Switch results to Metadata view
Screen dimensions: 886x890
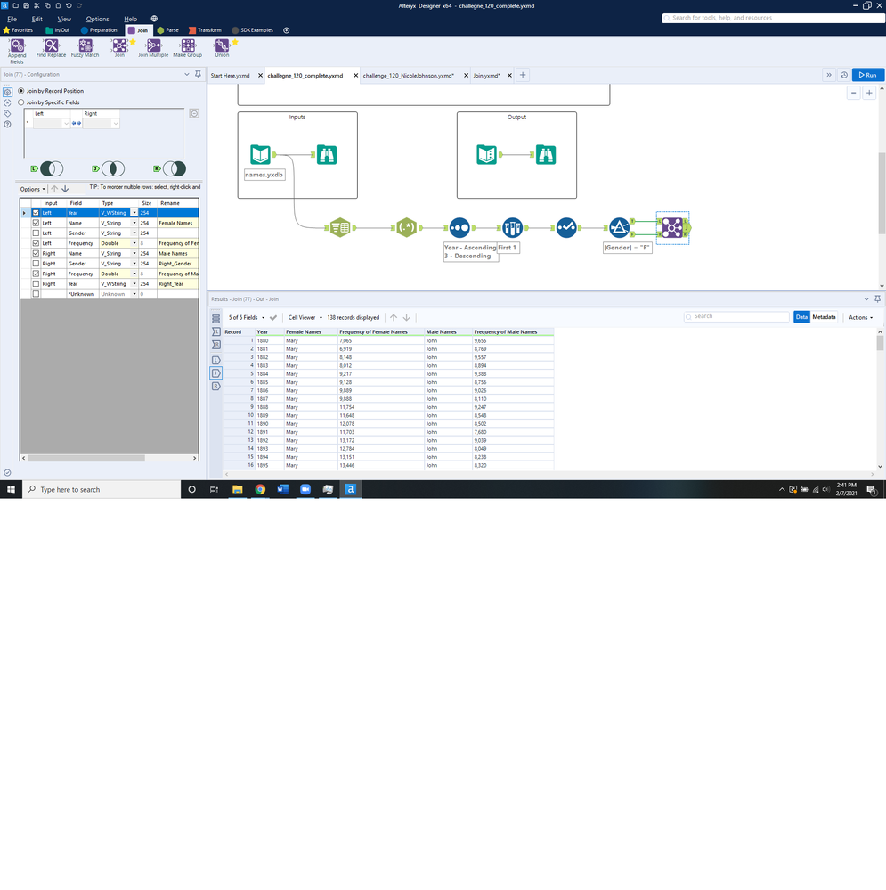824,317
